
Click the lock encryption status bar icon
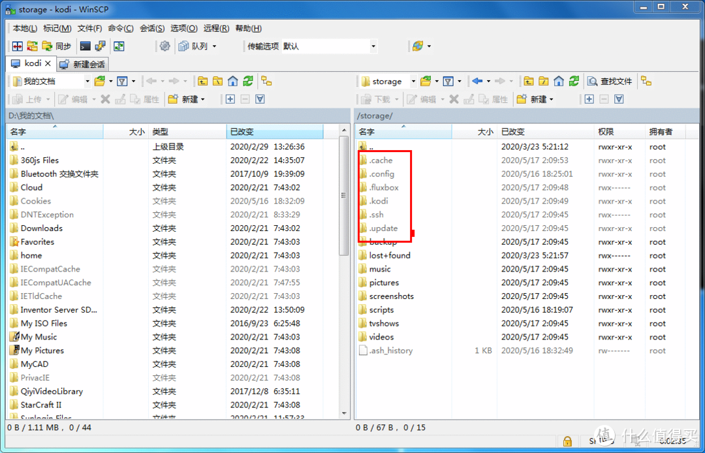(x=567, y=441)
